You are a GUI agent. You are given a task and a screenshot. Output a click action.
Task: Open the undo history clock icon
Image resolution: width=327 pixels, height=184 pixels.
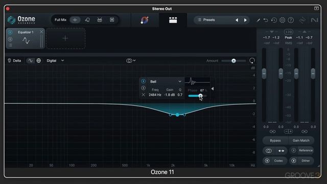274,20
